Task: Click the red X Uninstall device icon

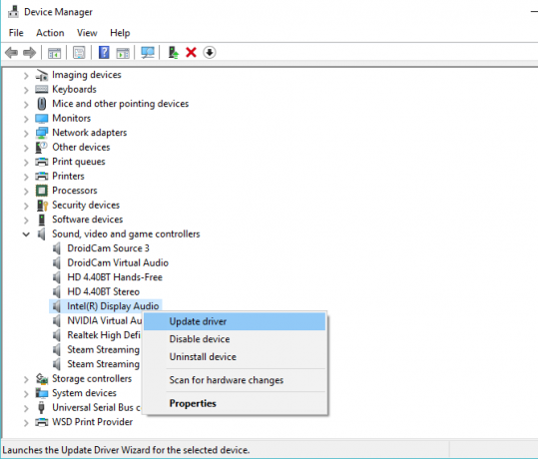Action: pos(191,53)
